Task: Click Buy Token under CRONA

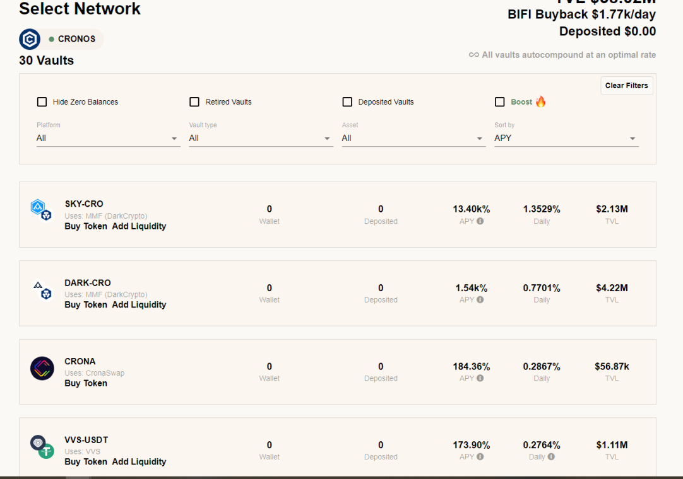Action: [86, 383]
